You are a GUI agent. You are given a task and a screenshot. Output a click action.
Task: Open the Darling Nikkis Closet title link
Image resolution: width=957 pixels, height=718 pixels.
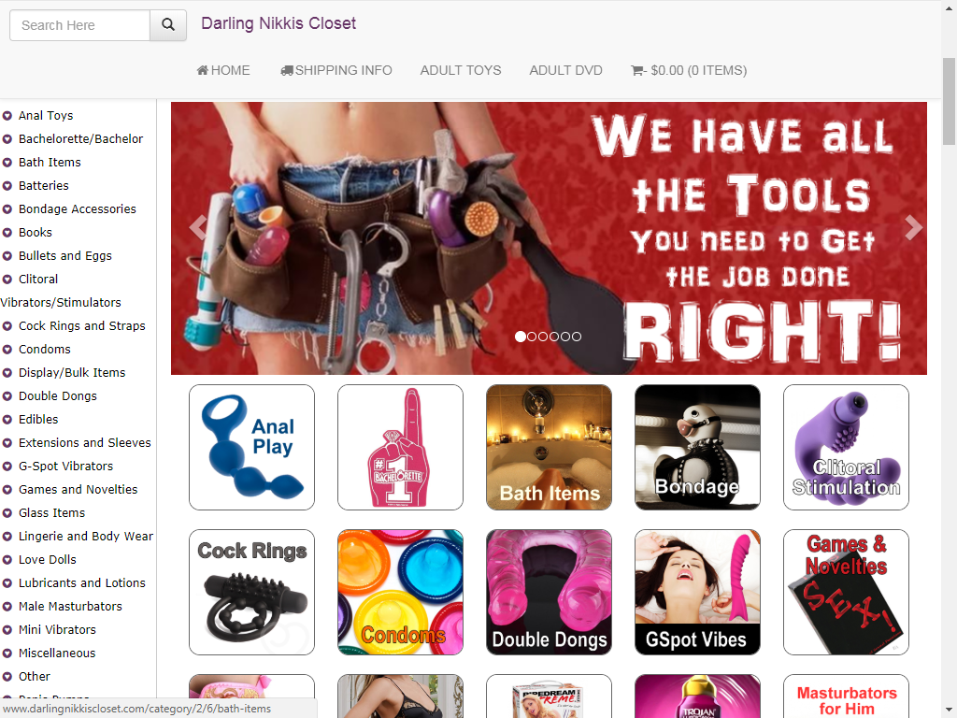(279, 23)
